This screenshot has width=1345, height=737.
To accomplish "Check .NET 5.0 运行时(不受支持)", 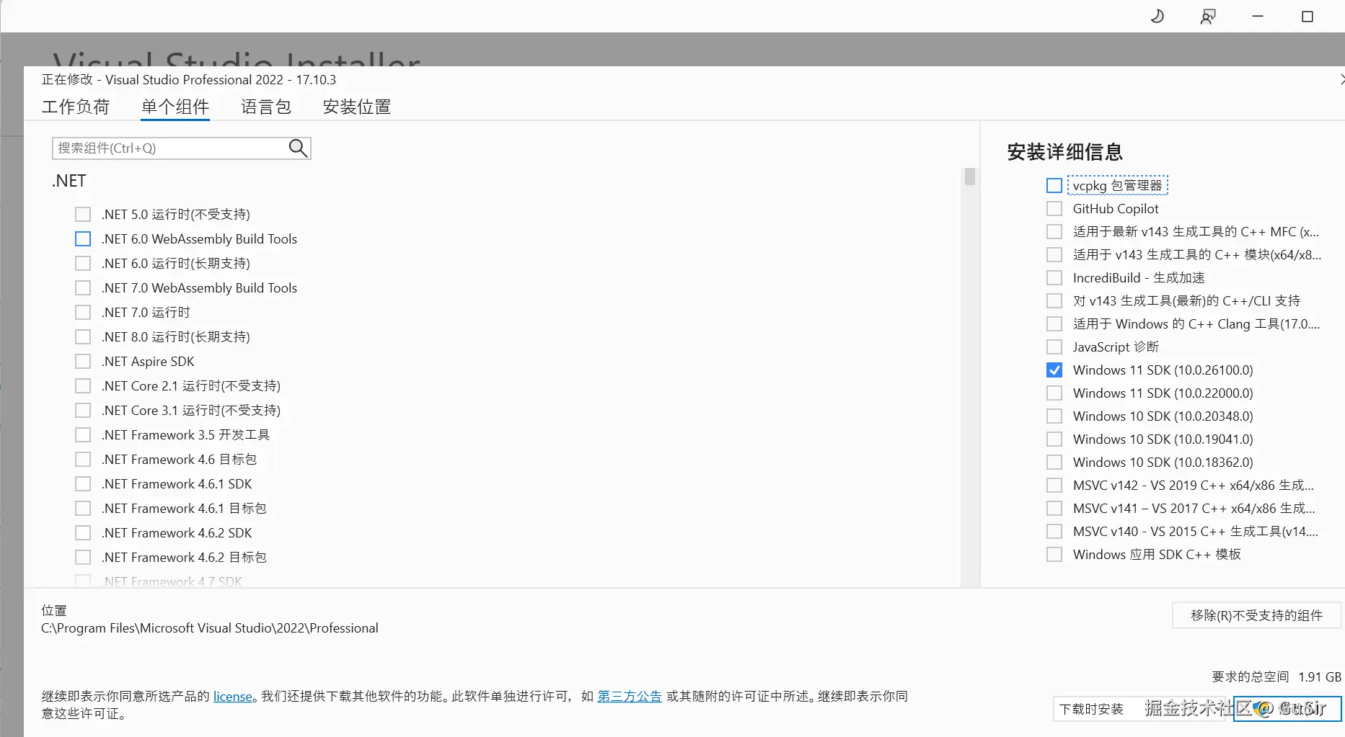I will pyautogui.click(x=83, y=215).
